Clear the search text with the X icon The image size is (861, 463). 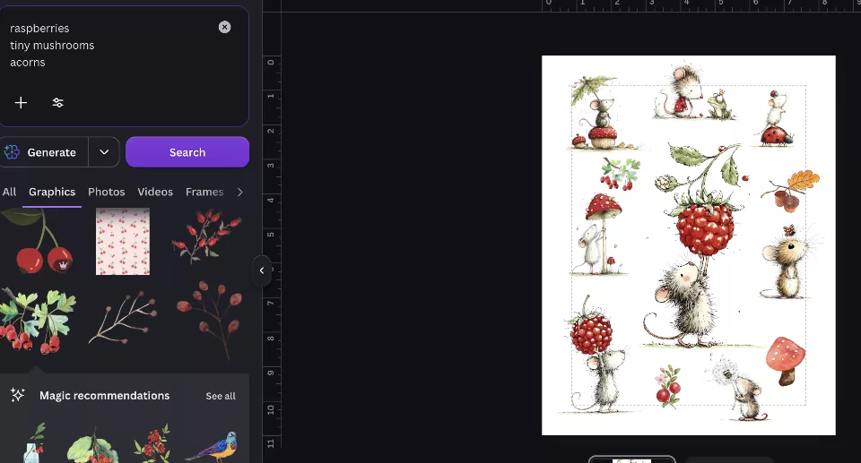[x=224, y=27]
